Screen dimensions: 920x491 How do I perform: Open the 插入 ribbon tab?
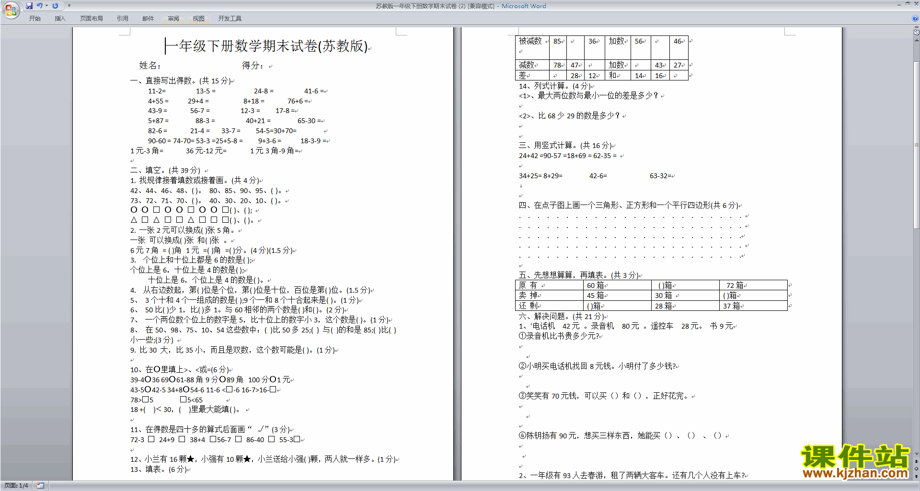tap(60, 18)
